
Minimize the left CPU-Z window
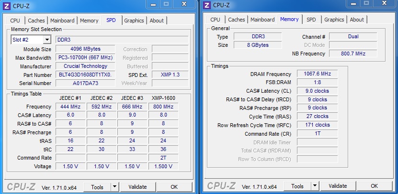click(153, 4)
